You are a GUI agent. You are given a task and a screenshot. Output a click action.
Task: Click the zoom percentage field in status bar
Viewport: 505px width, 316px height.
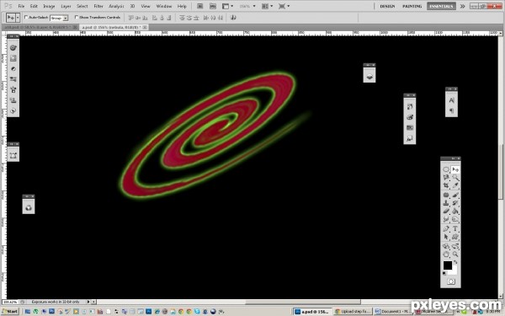tap(10, 303)
